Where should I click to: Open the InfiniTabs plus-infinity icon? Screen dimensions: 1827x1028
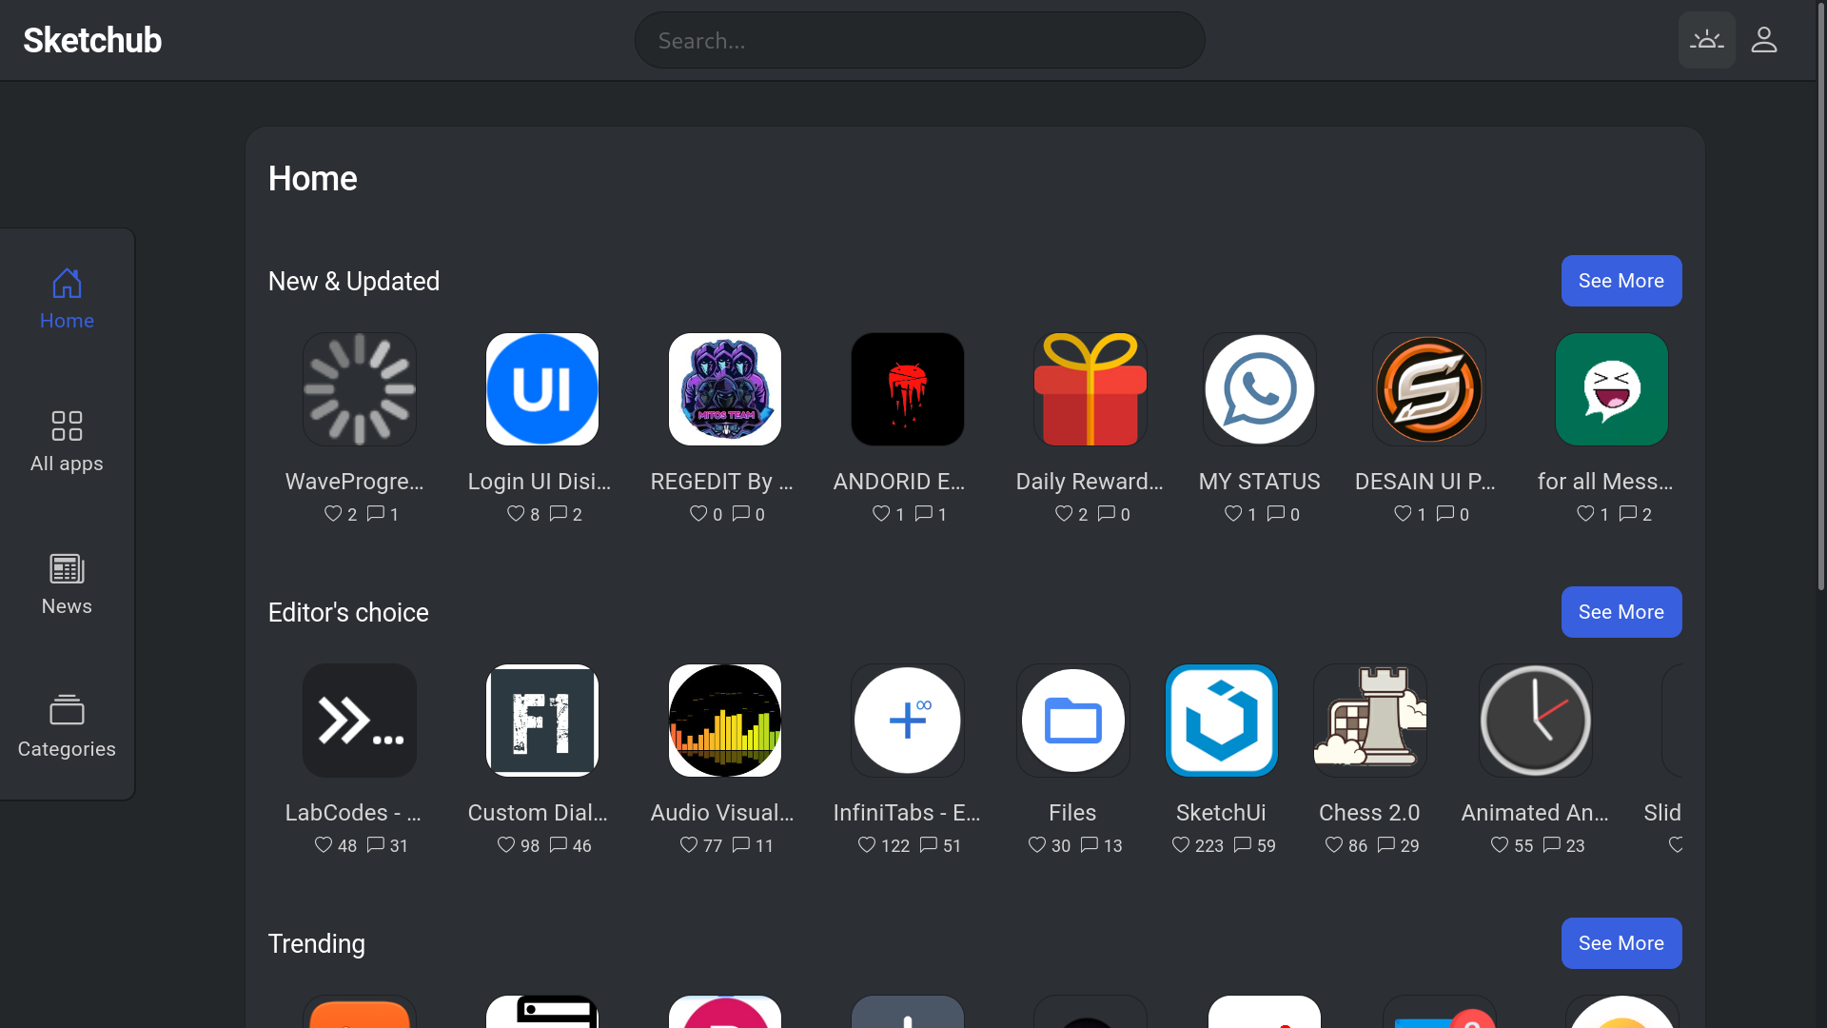(x=908, y=721)
